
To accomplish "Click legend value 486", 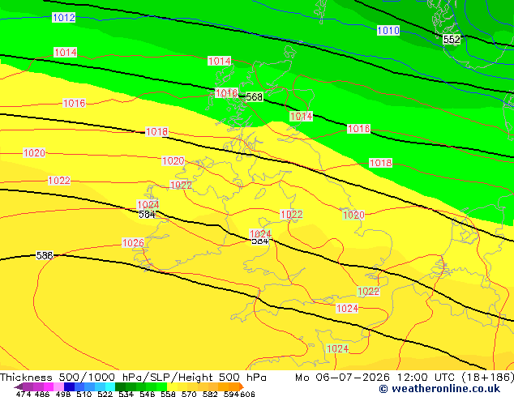I will click(x=42, y=394).
